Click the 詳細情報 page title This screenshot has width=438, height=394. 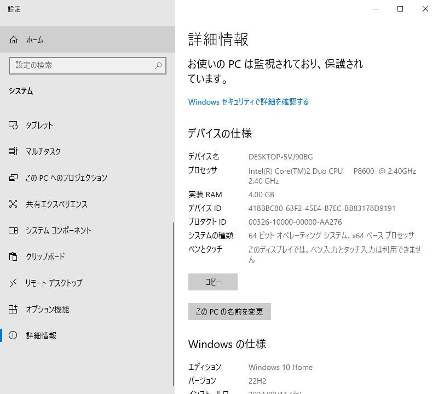coord(218,39)
